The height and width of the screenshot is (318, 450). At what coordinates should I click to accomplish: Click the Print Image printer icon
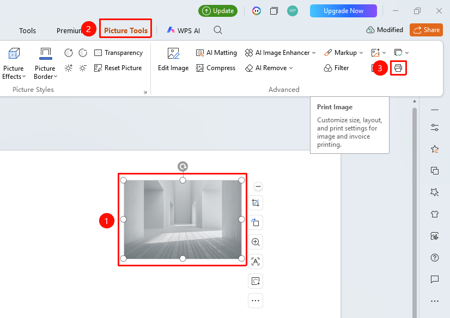(398, 68)
